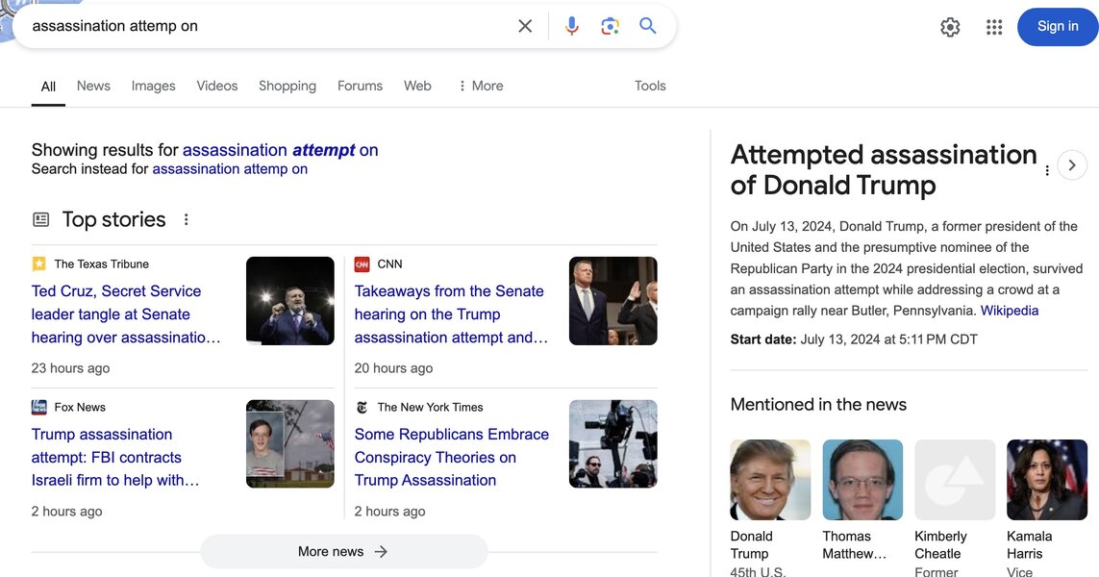Viewport: 1099px width, 577px height.
Task: Click the More news button
Action: pyautogui.click(x=343, y=552)
